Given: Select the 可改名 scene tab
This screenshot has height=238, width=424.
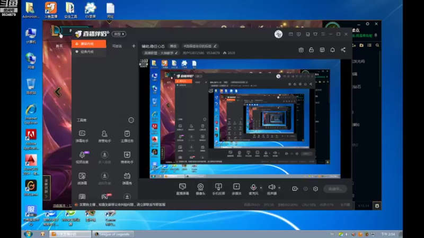Looking at the screenshot, I should (x=117, y=46).
